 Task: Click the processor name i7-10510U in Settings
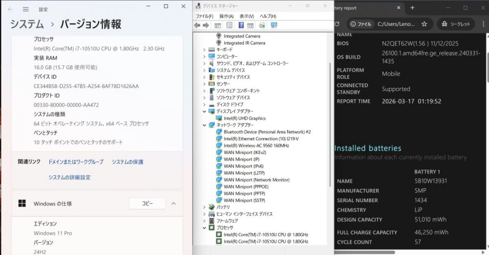(99, 49)
